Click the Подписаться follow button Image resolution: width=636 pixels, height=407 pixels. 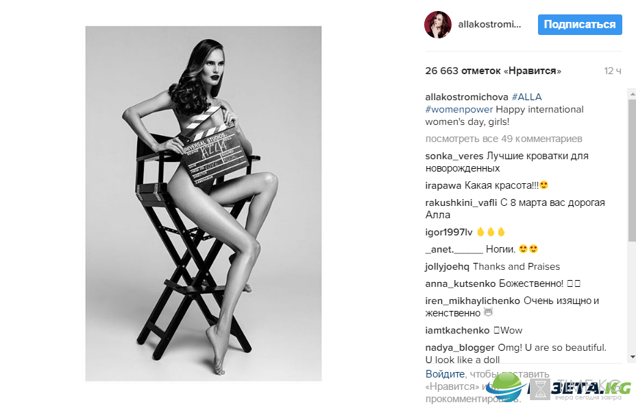(580, 25)
